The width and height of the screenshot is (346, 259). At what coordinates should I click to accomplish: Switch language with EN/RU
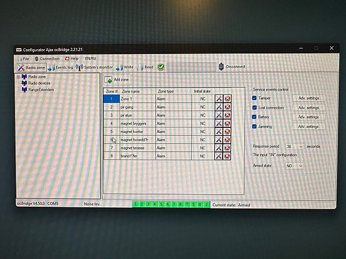[90, 58]
